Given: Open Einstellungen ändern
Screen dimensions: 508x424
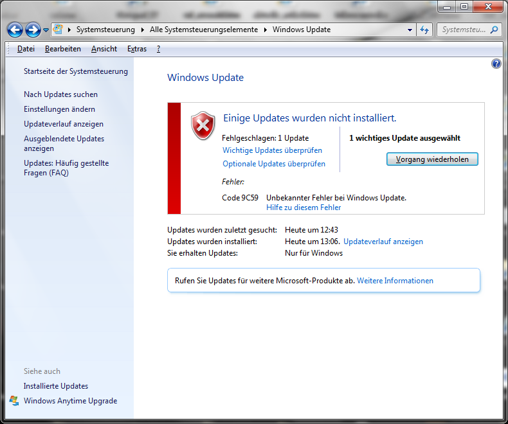Looking at the screenshot, I should (x=59, y=109).
